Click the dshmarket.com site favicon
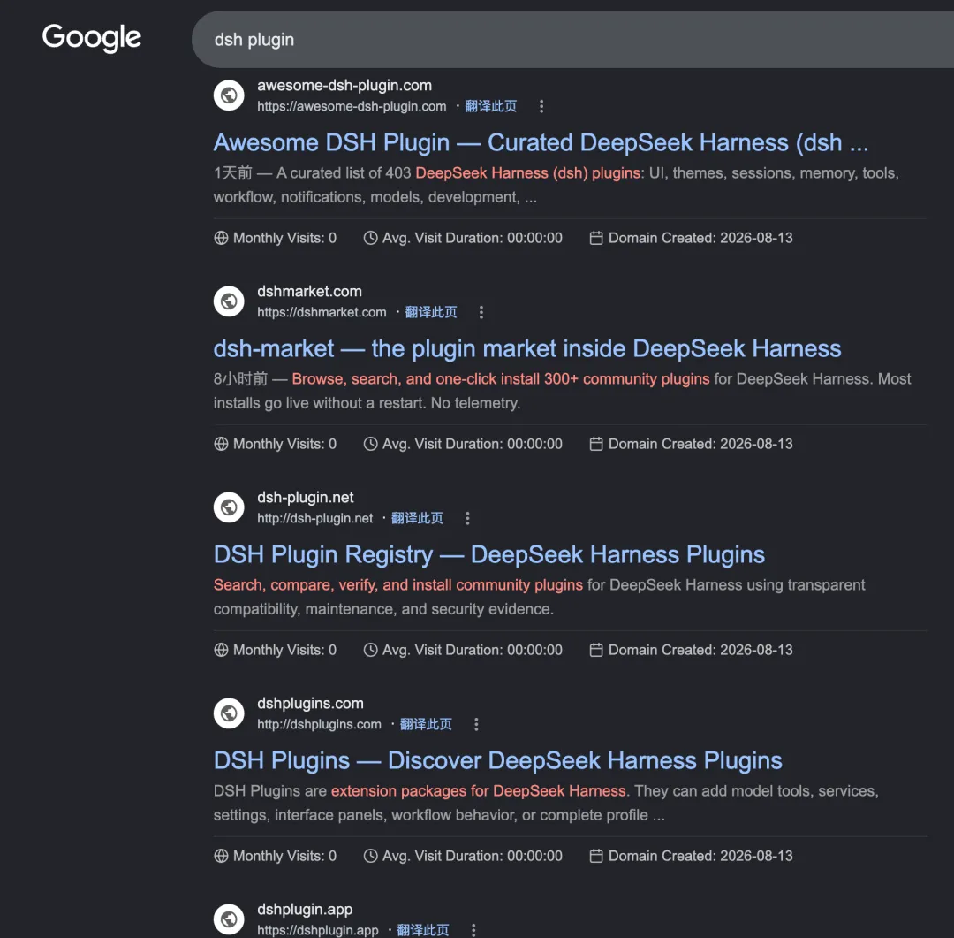Viewport: 954px width, 938px height. pyautogui.click(x=229, y=301)
